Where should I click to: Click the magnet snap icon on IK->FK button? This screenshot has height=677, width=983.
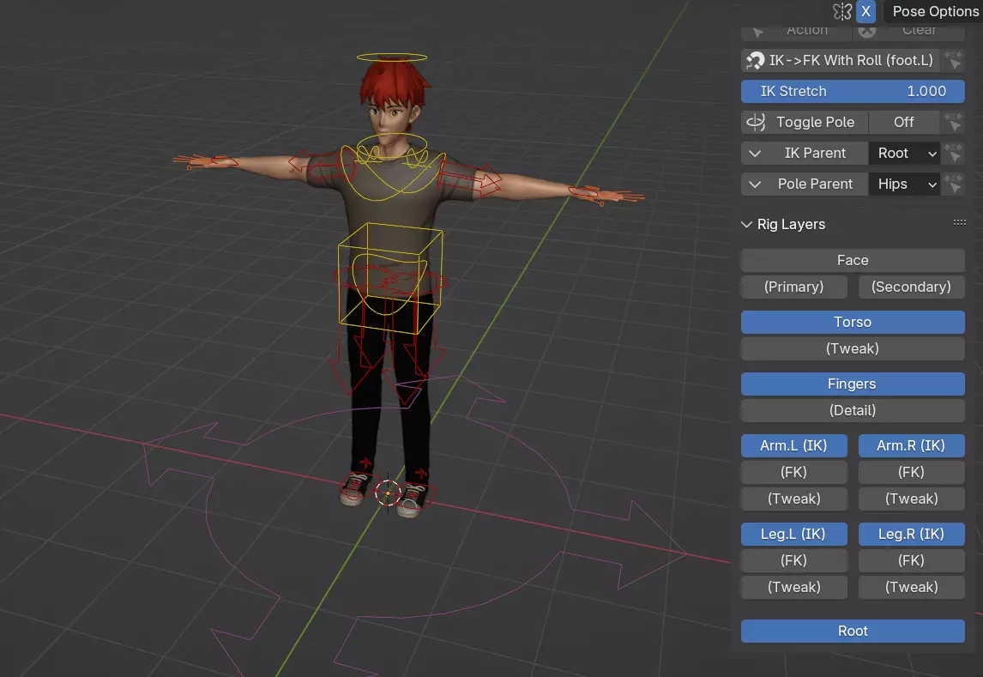pyautogui.click(x=756, y=60)
